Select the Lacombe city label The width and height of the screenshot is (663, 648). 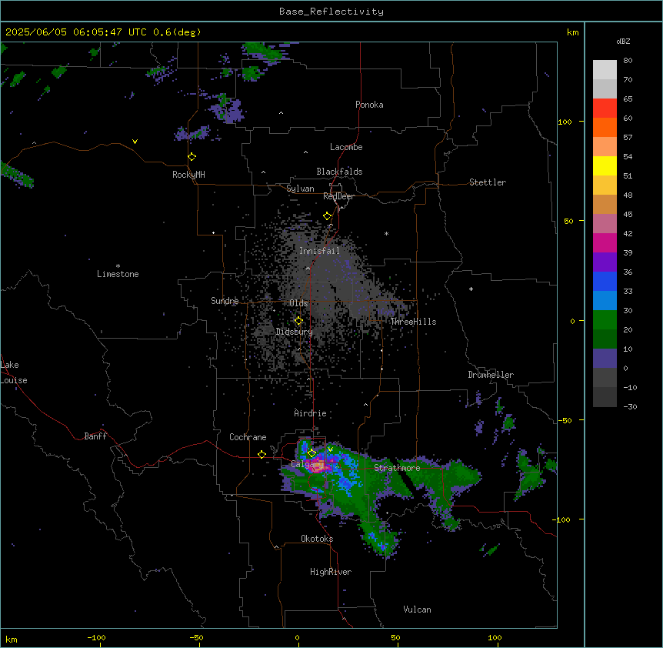click(346, 147)
